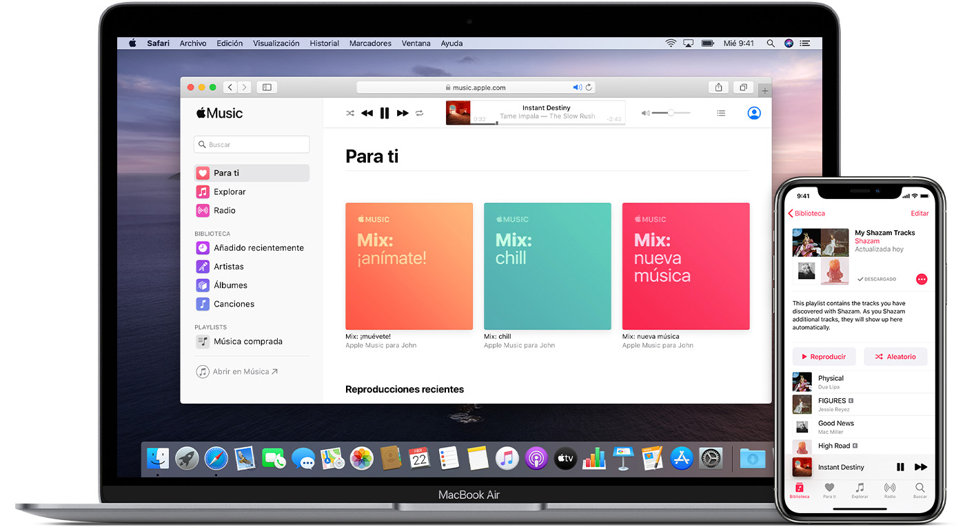The width and height of the screenshot is (965, 529).
Task: Open the red more options button on iPhone
Action: coord(922,279)
